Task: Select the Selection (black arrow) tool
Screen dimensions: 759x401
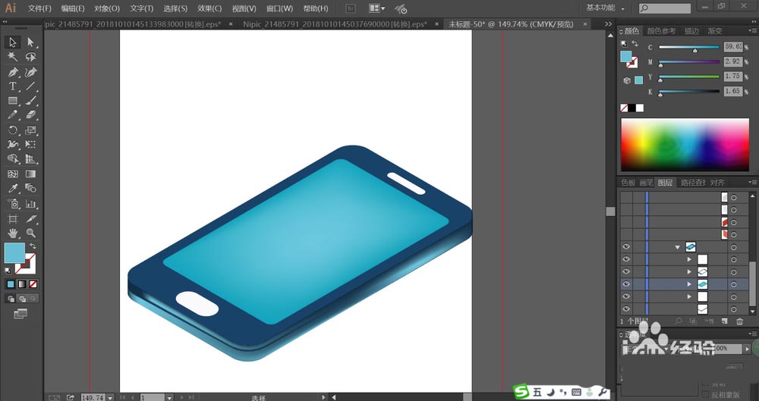Action: [13, 42]
